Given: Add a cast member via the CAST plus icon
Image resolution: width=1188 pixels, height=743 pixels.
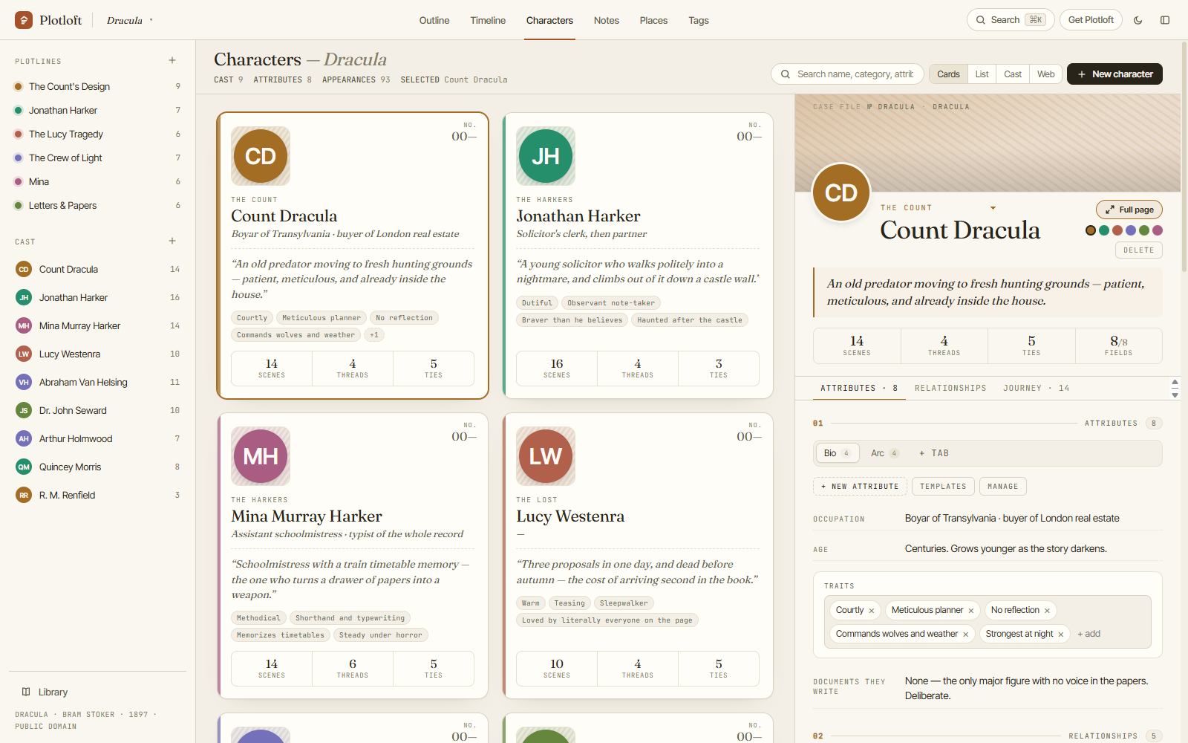Looking at the screenshot, I should tap(172, 241).
